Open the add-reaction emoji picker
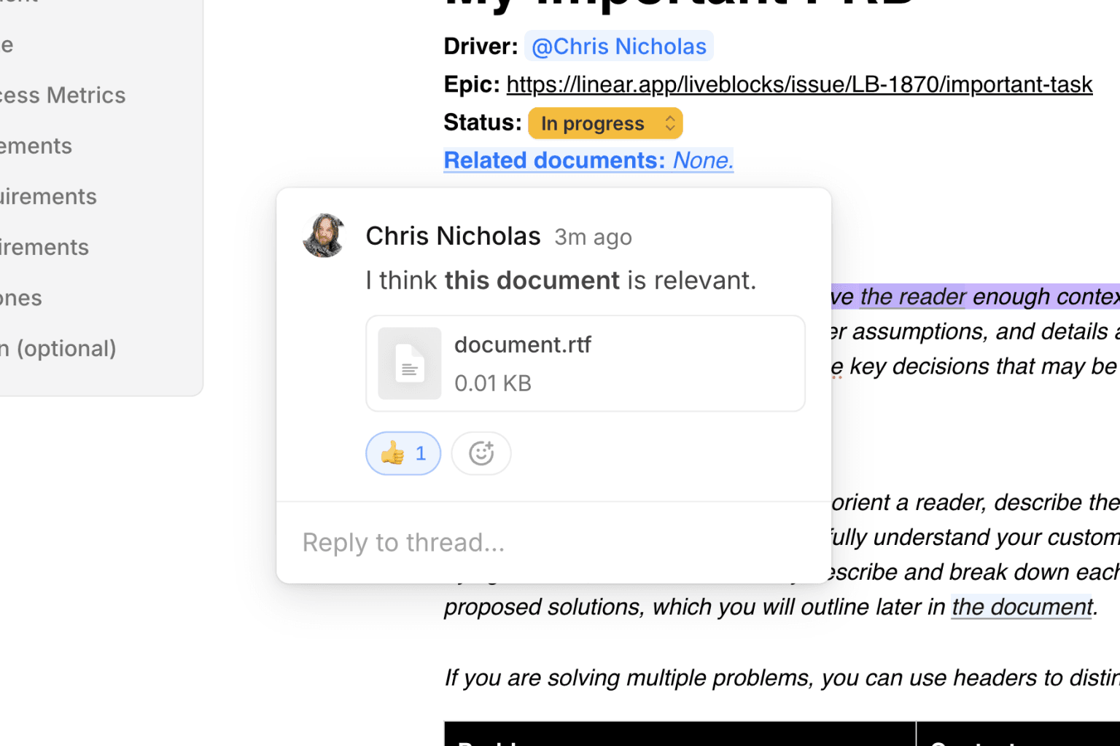Image resolution: width=1120 pixels, height=746 pixels. coord(481,453)
